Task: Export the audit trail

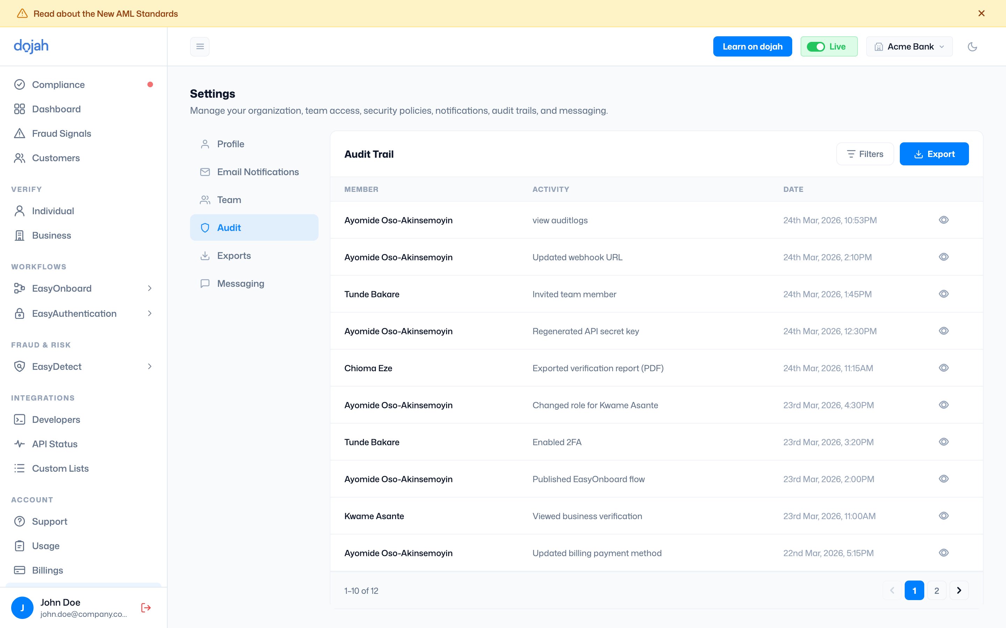Action: 934,154
